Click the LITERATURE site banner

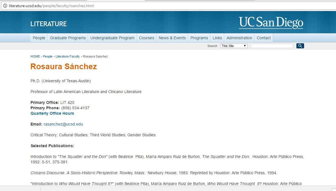(x=48, y=24)
